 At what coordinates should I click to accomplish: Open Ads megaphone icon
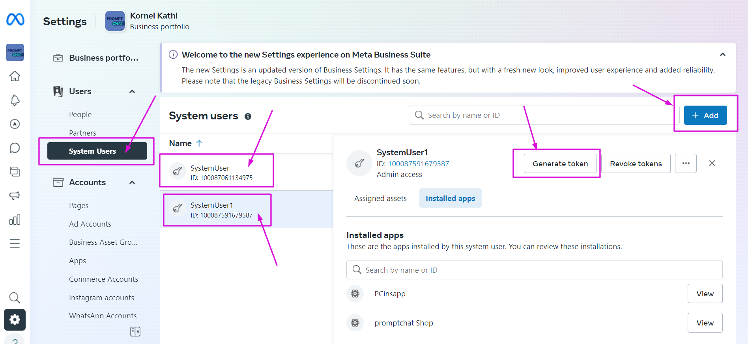15,195
